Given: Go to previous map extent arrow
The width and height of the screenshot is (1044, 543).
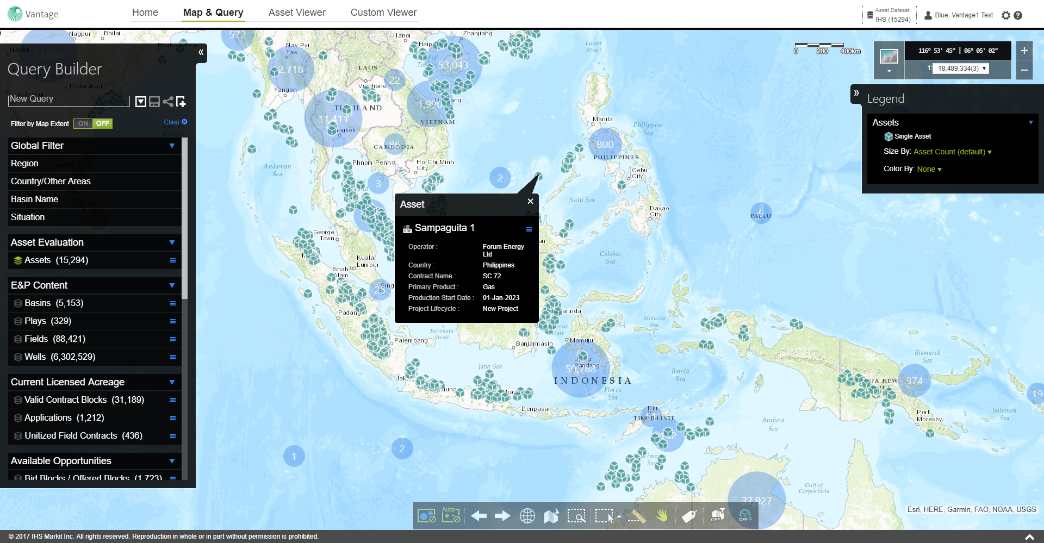Looking at the screenshot, I should 478,516.
